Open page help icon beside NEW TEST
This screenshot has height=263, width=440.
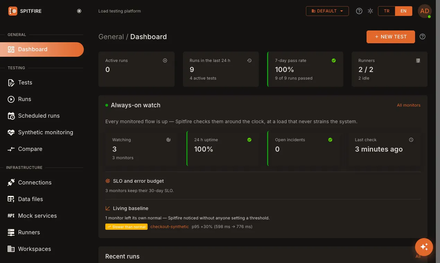[422, 37]
